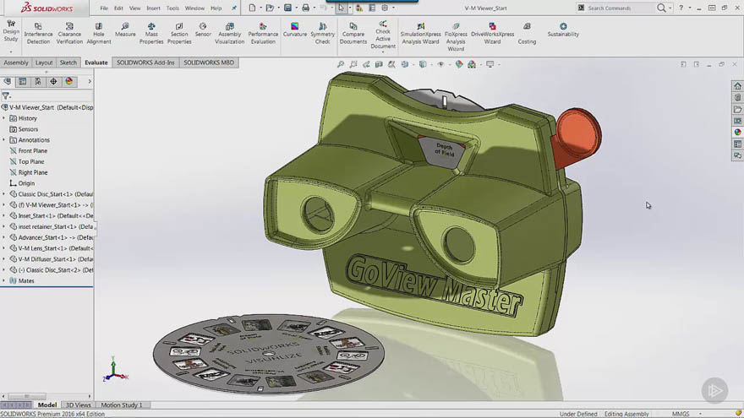Screen dimensions: 744x418
Task: Switch to the Sketch tab
Action: (x=68, y=62)
